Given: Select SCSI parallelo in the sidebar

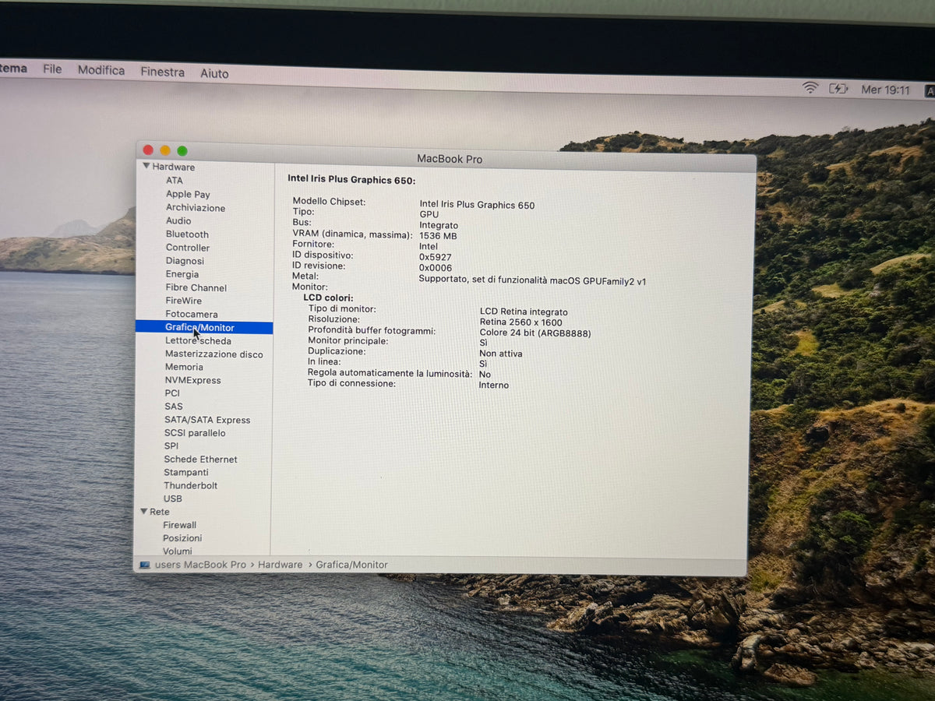Looking at the screenshot, I should (x=195, y=433).
